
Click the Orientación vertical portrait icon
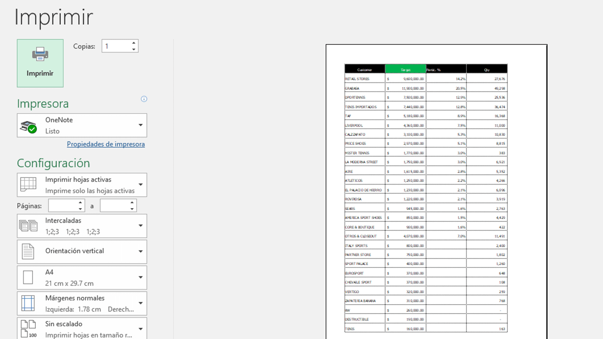click(28, 251)
